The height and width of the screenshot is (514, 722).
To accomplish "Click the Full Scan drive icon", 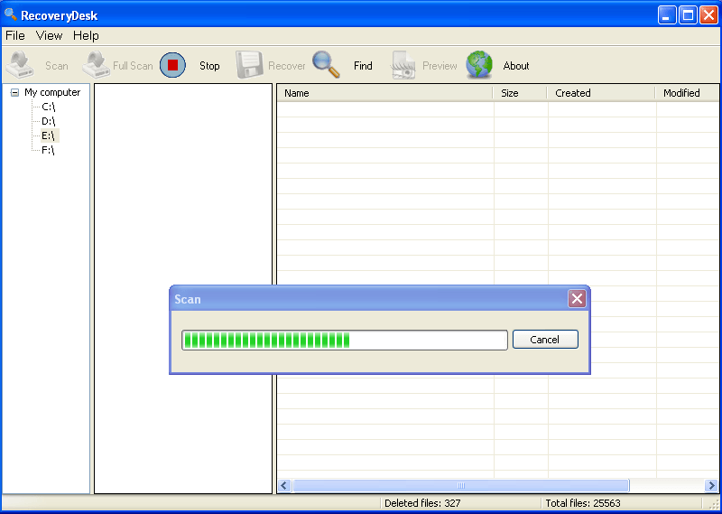I will coord(96,65).
